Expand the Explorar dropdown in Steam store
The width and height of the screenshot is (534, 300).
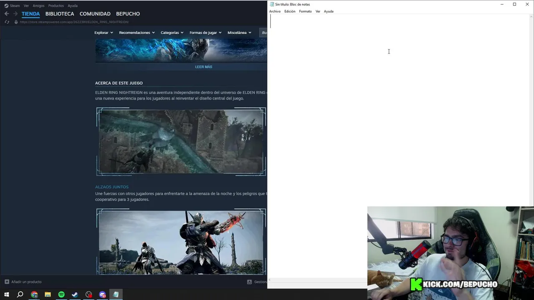coord(103,32)
